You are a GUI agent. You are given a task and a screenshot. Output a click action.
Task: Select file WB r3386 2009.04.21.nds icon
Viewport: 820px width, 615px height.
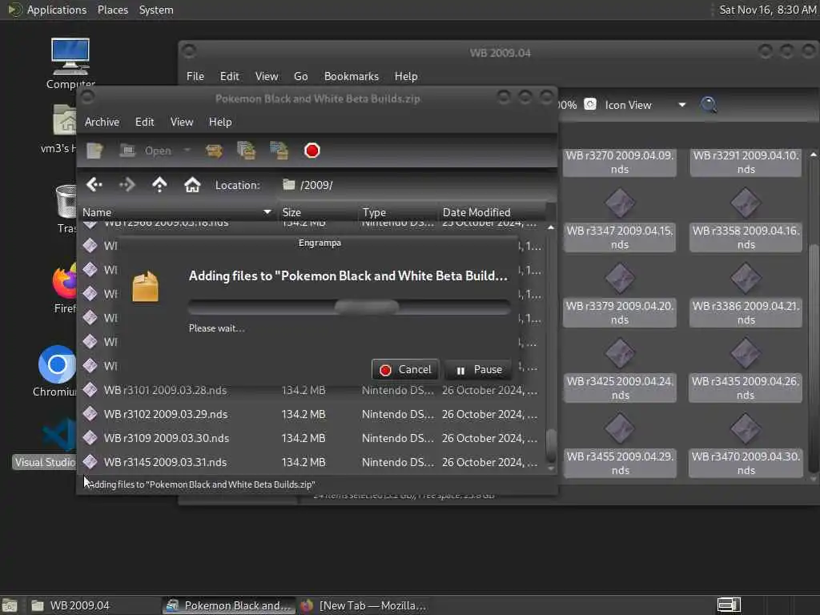(x=746, y=278)
